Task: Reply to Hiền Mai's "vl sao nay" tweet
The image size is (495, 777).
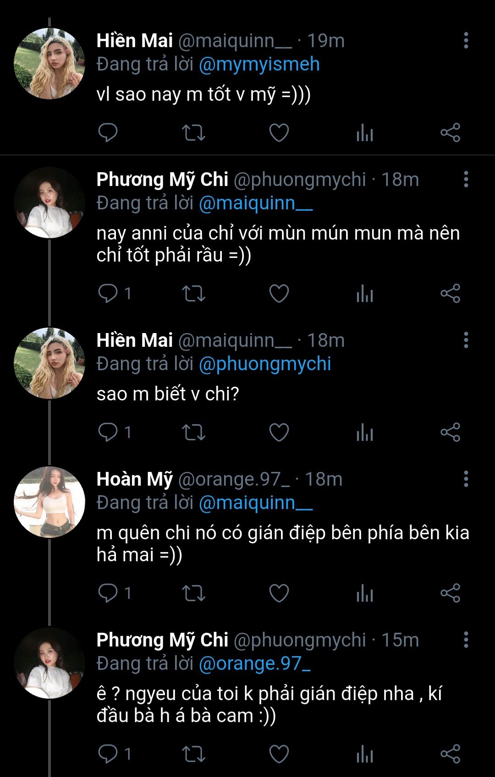Action: point(108,133)
